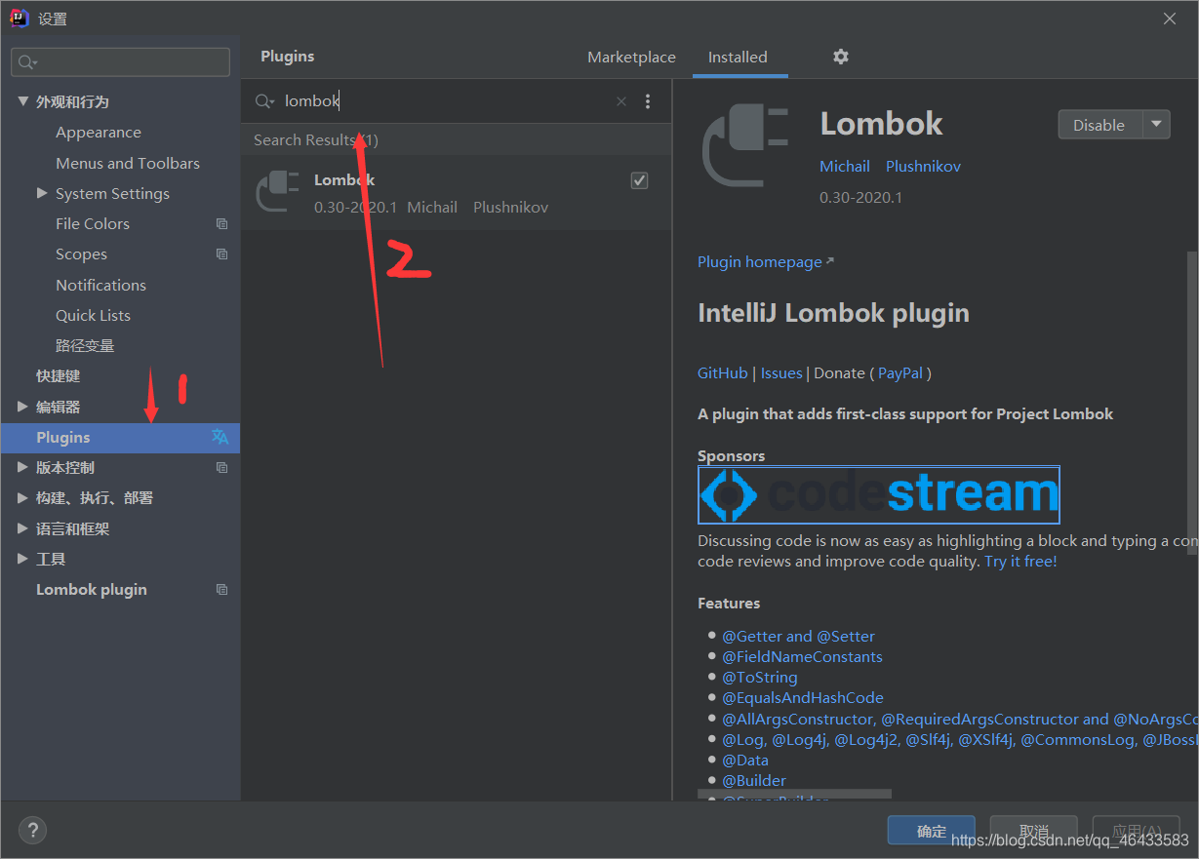The height and width of the screenshot is (859, 1199).
Task: Open Quick Lists settings
Action: 93,315
